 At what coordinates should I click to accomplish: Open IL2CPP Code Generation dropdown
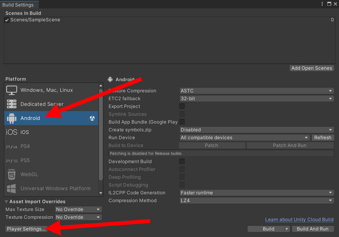257,193
